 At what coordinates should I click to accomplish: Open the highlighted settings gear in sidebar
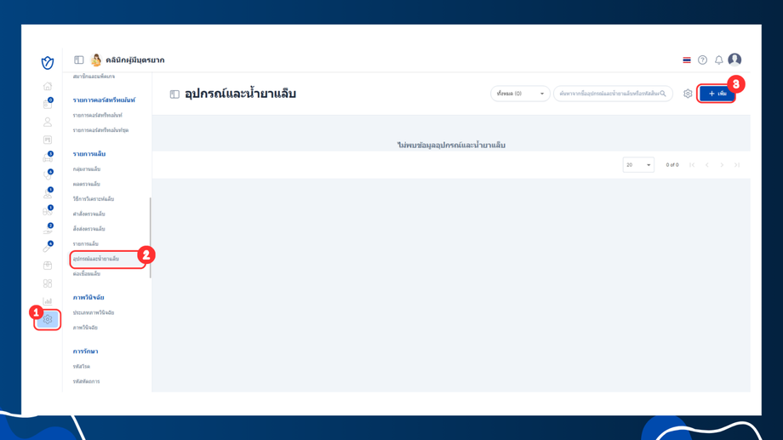[x=48, y=319]
